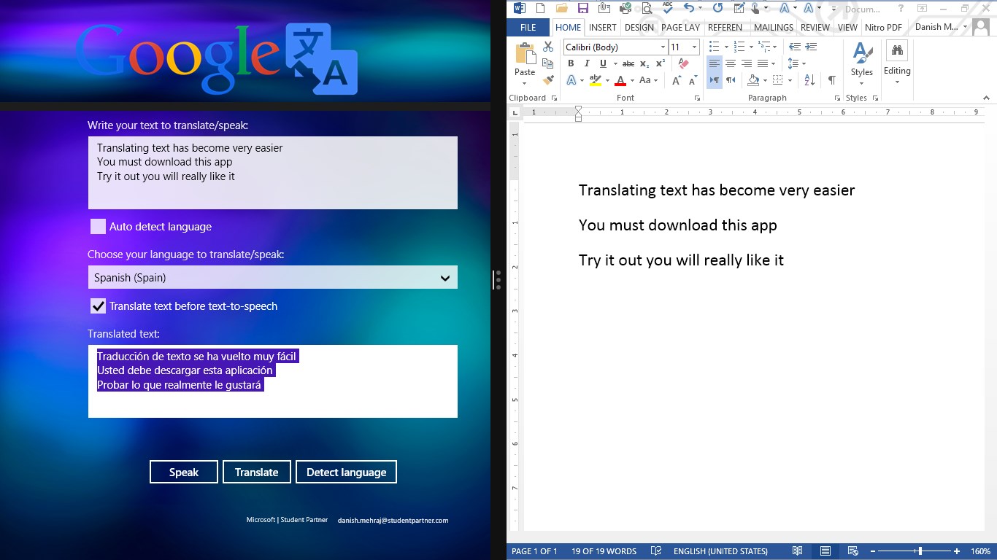997x560 pixels.
Task: Click ENGLISH (UNITED STATES) in status bar
Action: 720,551
